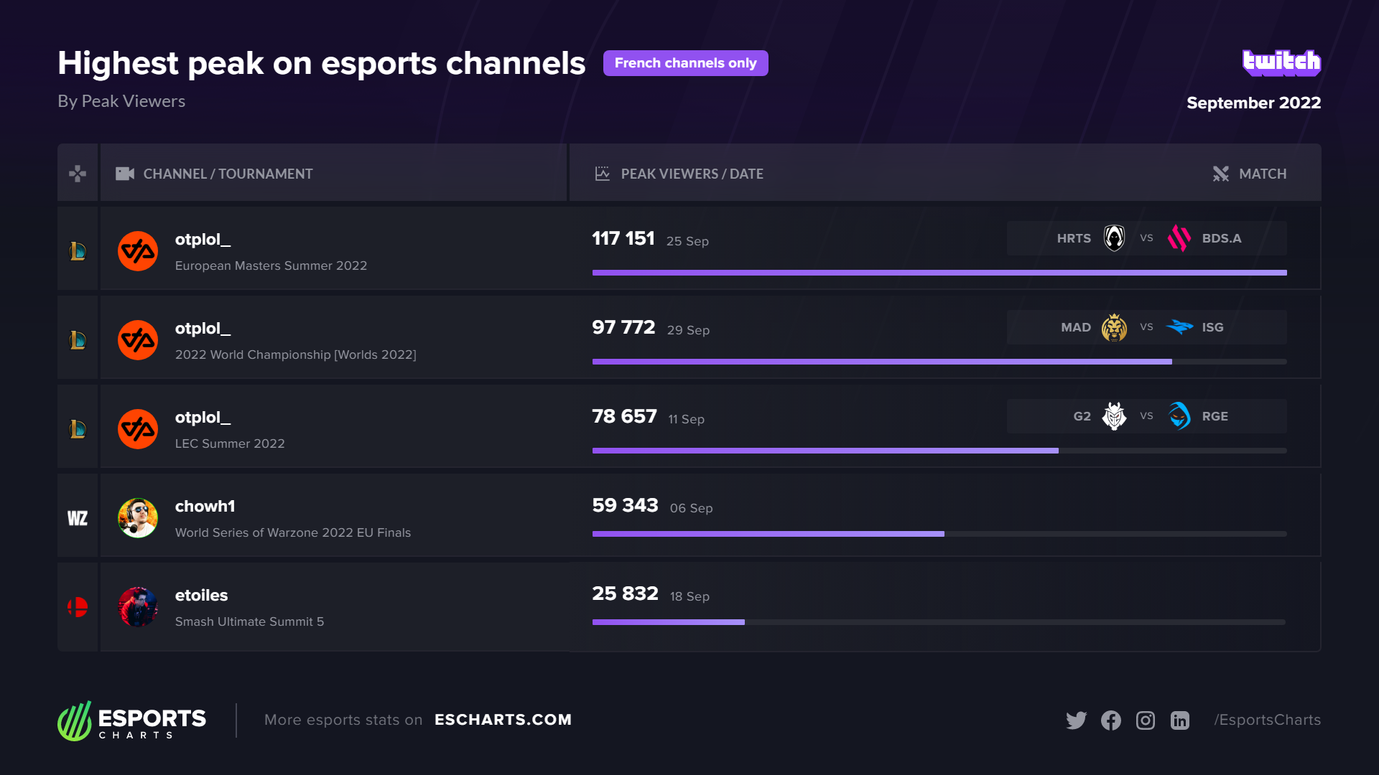Click the gamepad icon in table header

(78, 174)
